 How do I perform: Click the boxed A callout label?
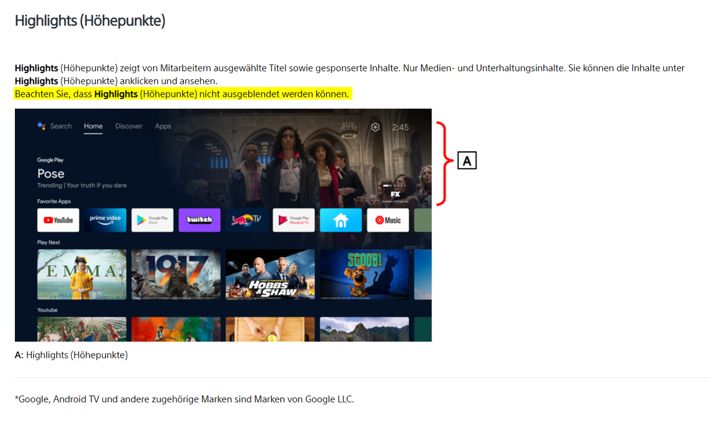pos(467,161)
